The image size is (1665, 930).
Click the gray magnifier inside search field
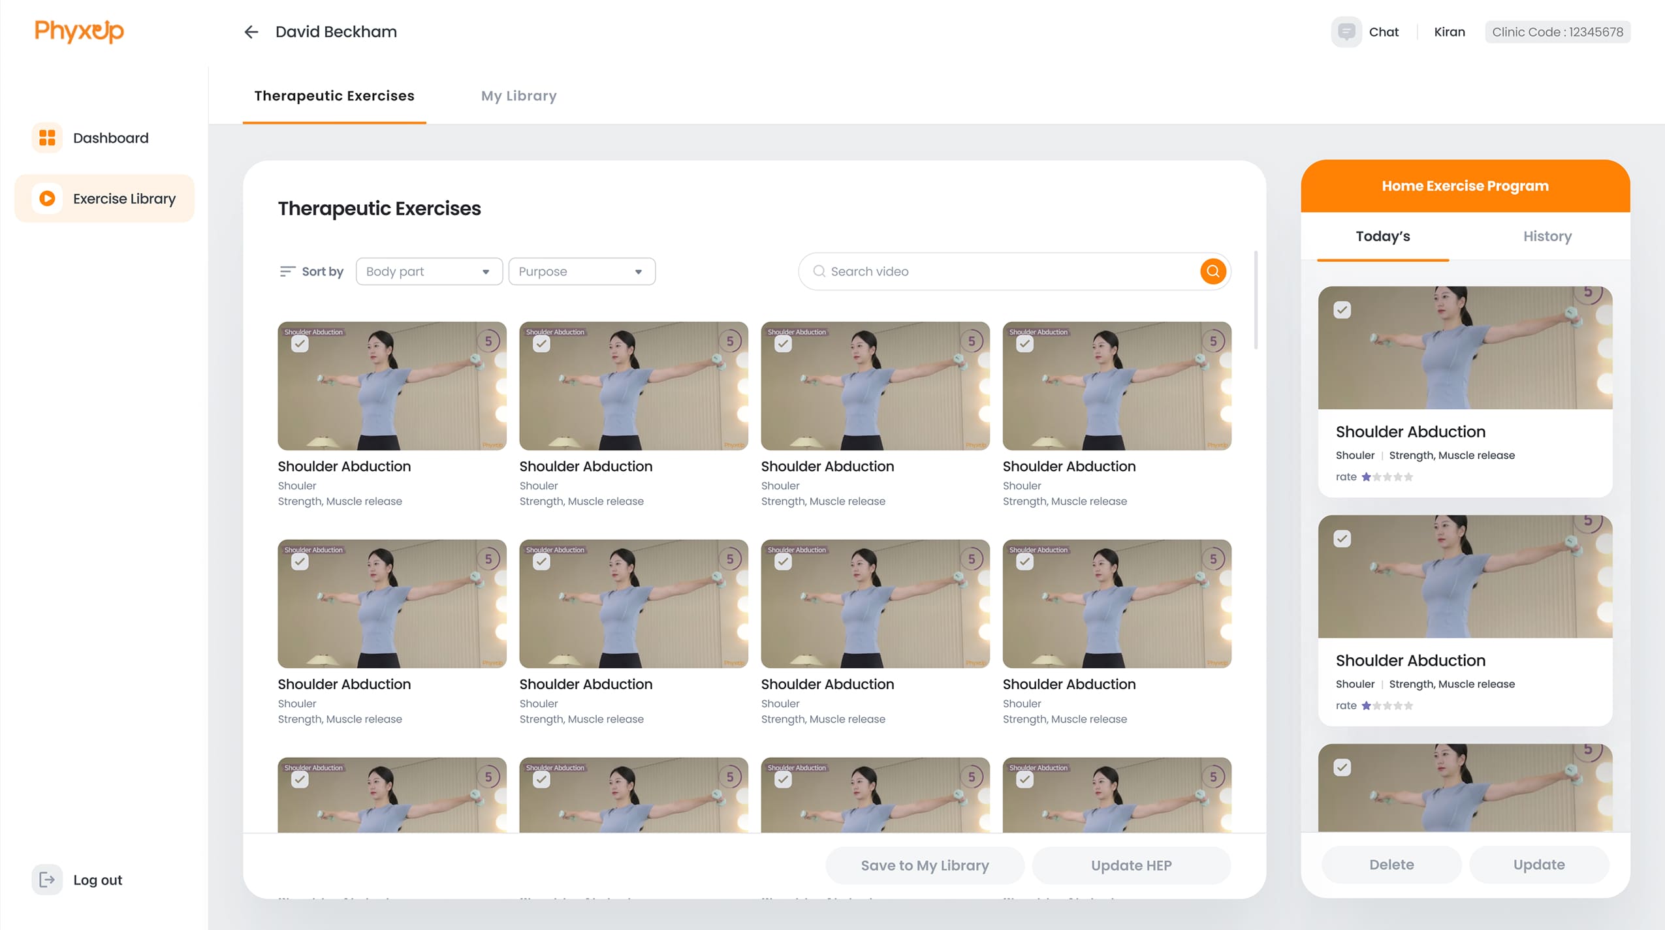(819, 271)
